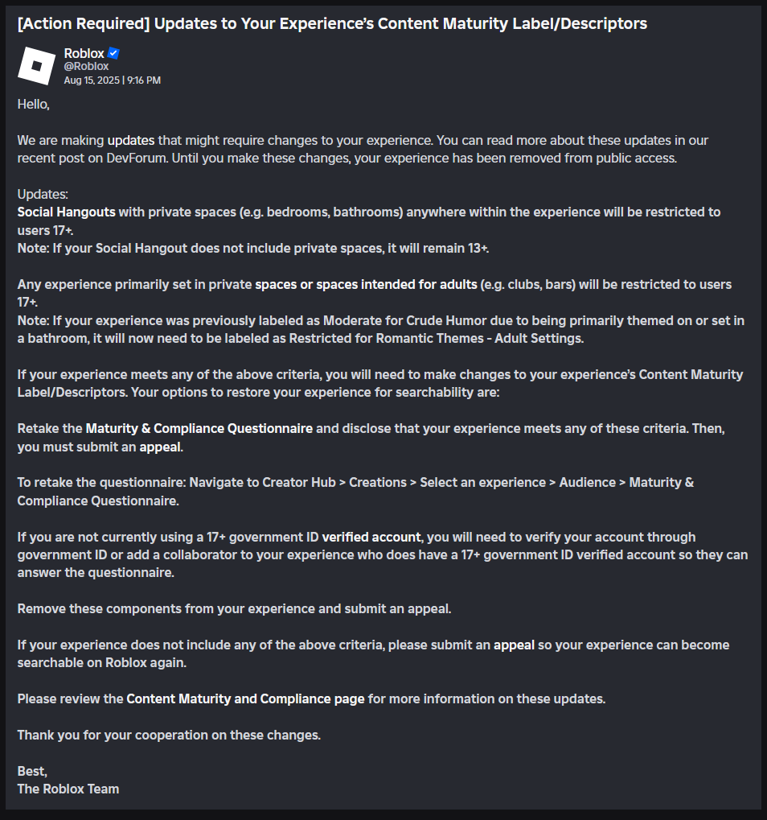Click the blue verified badge beside Roblox
The height and width of the screenshot is (820, 767).
[114, 53]
